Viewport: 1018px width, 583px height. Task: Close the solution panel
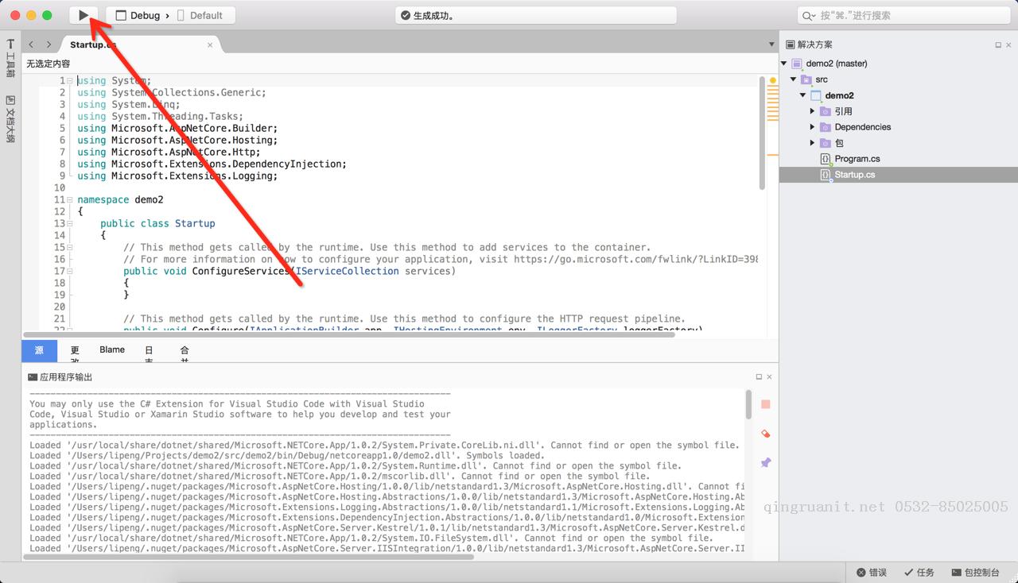point(1008,45)
